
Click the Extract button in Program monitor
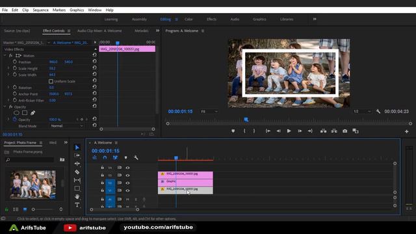pos(334,131)
